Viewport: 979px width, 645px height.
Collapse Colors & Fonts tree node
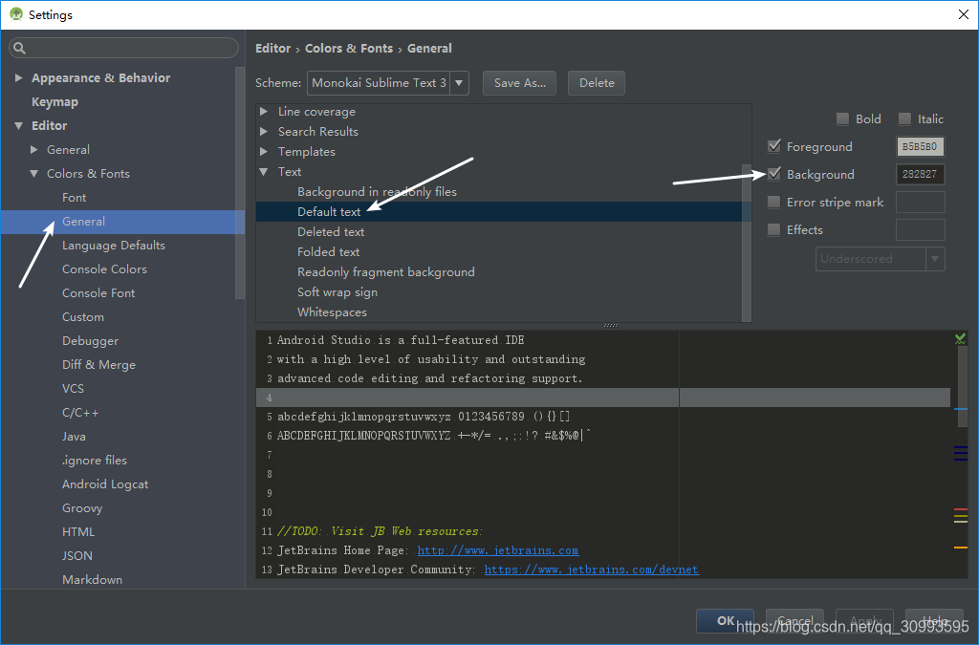34,174
